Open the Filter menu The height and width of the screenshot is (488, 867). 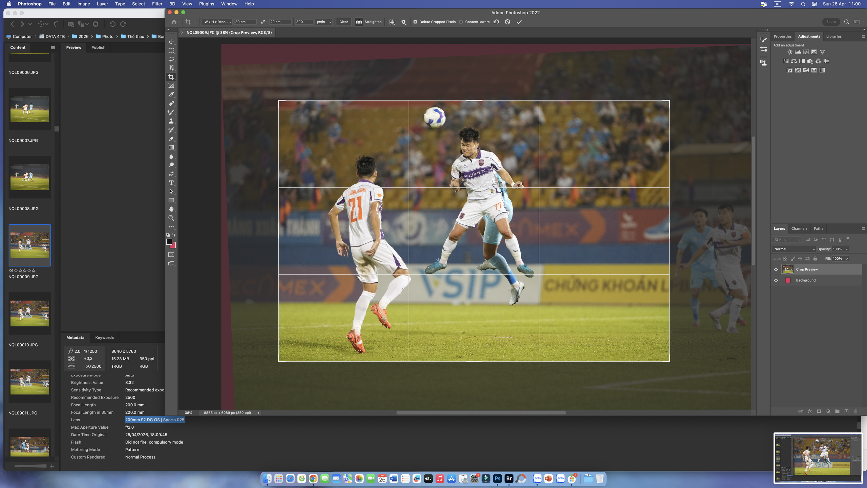coord(157,4)
